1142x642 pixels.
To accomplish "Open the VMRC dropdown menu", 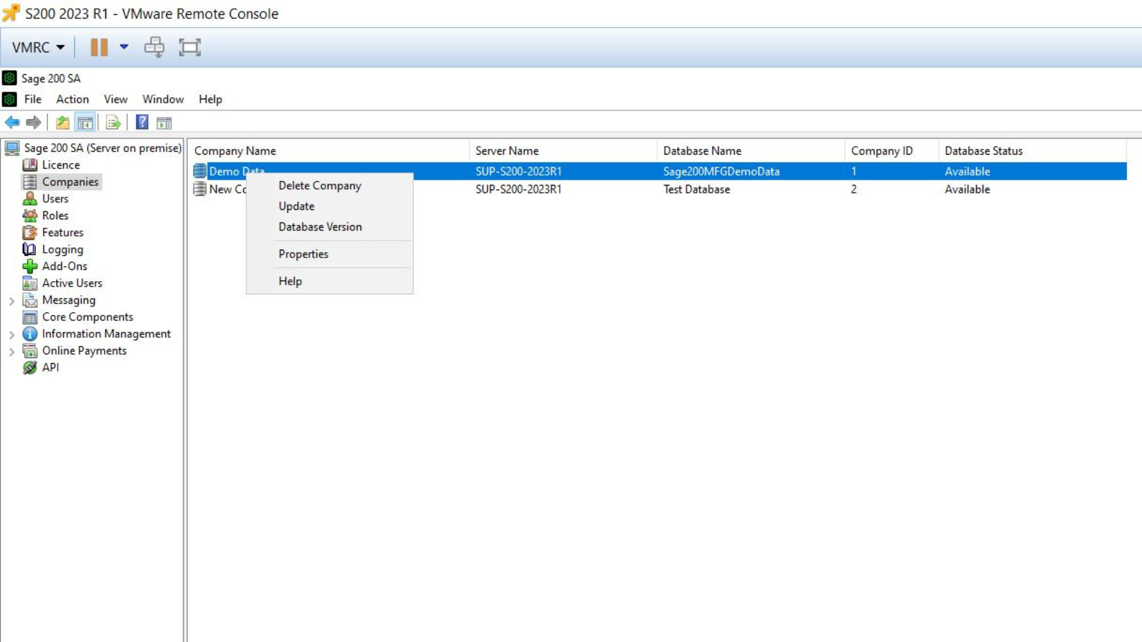I will [x=37, y=47].
